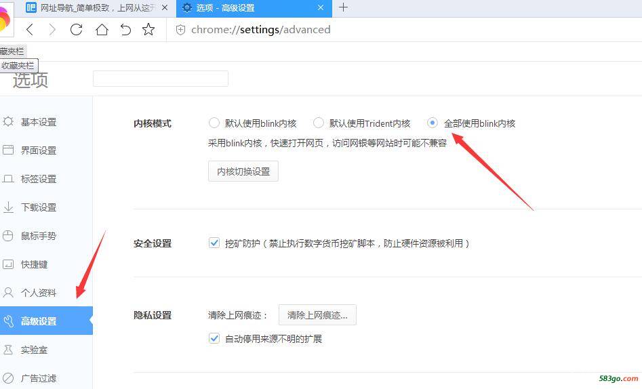Click the settings search input field
Image resolution: width=642 pixels, height=389 pixels.
(x=161, y=79)
